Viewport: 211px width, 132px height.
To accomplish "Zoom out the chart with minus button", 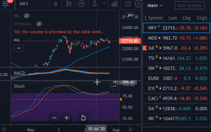I will [x=54, y=118].
